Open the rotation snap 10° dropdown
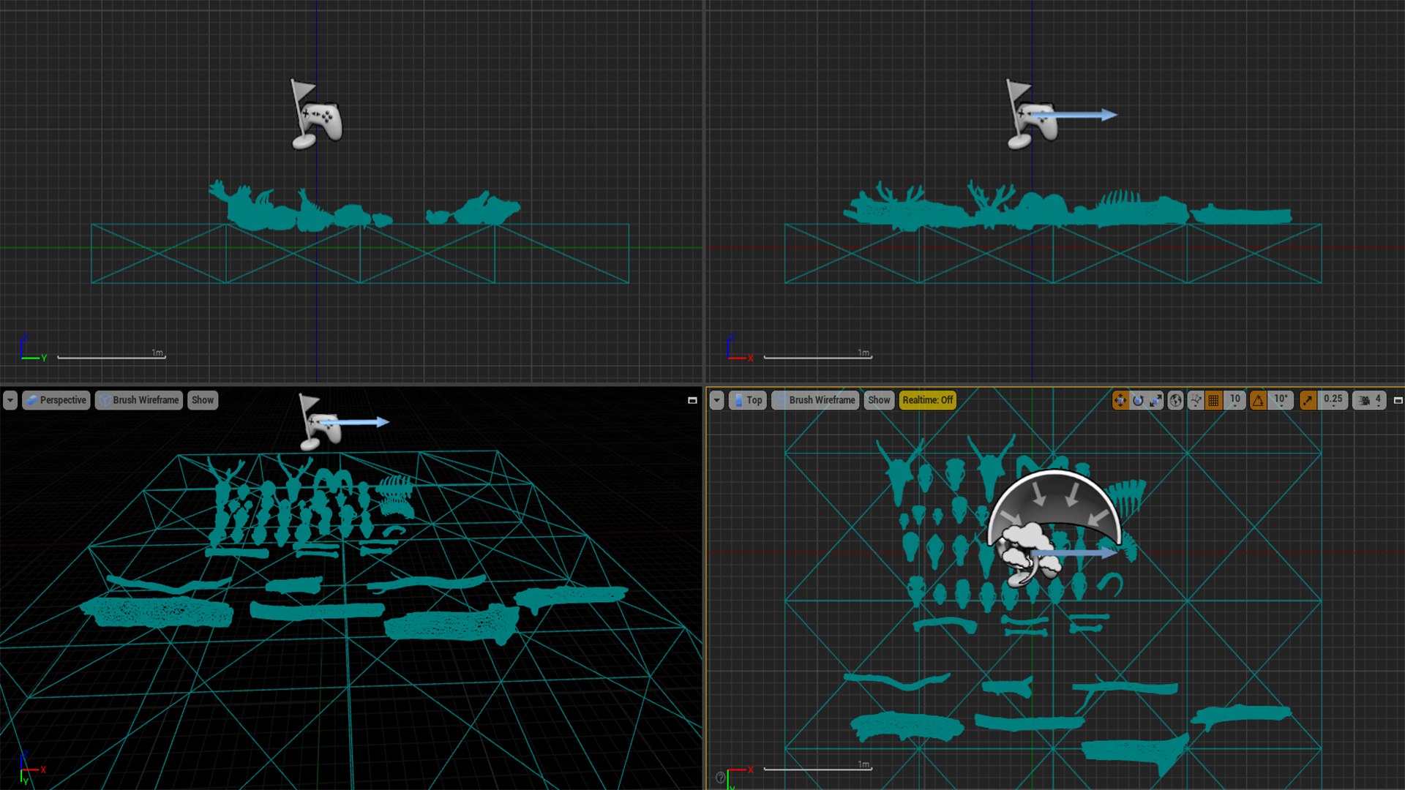The image size is (1405, 790). pyautogui.click(x=1281, y=400)
